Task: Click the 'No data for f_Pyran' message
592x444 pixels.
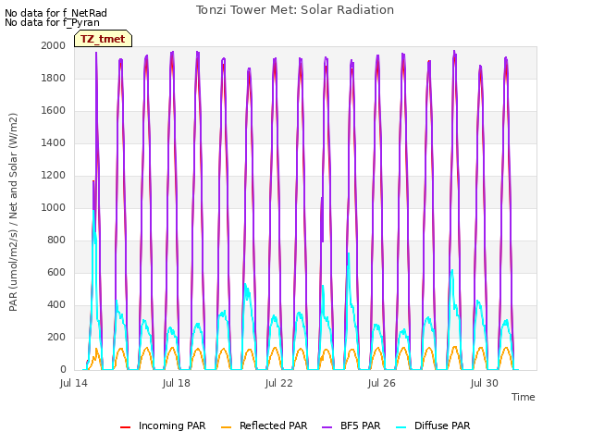Action: (x=52, y=22)
